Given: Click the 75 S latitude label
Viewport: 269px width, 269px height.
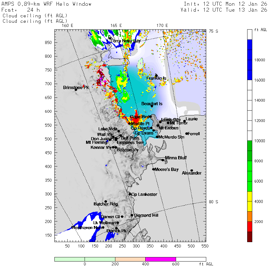Looking at the screenshot, I should tap(213, 31).
